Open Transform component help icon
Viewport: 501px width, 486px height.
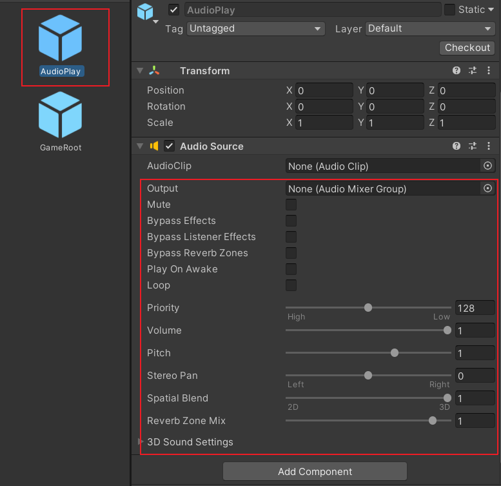(457, 71)
